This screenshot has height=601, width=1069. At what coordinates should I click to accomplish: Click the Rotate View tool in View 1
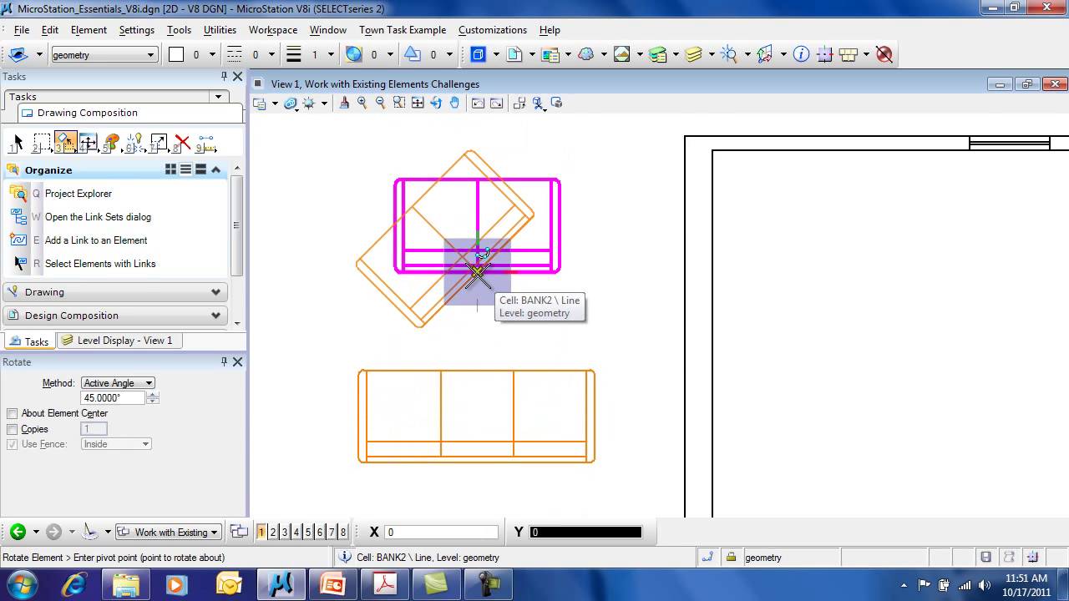[x=436, y=103]
